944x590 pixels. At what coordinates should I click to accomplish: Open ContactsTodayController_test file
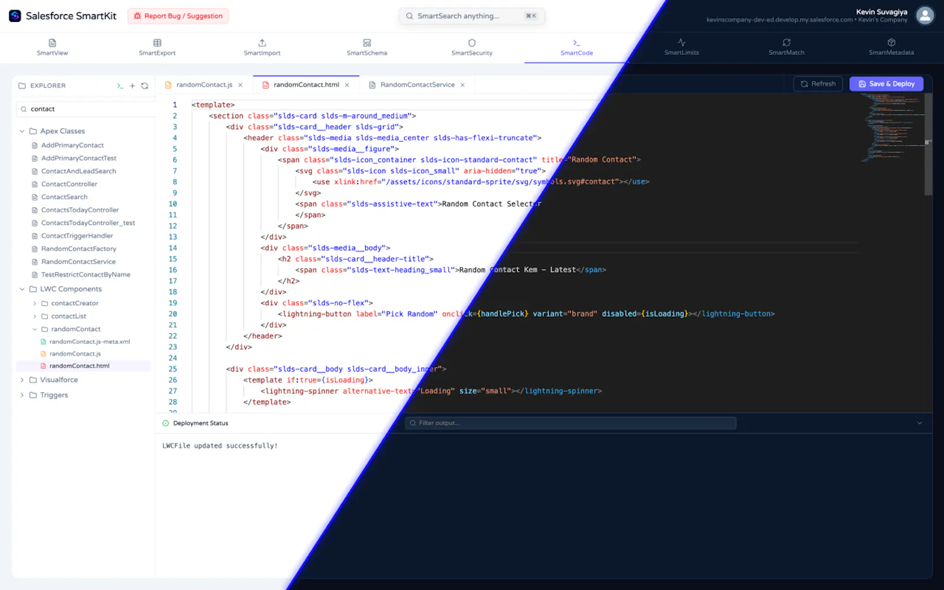point(88,223)
